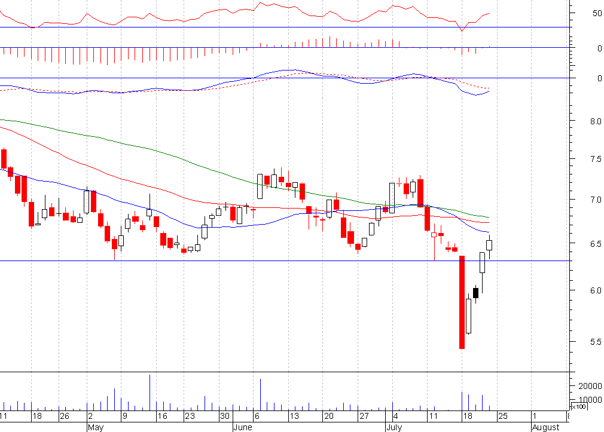Select the 7.0 price axis label
604x432 pixels.
coord(596,200)
